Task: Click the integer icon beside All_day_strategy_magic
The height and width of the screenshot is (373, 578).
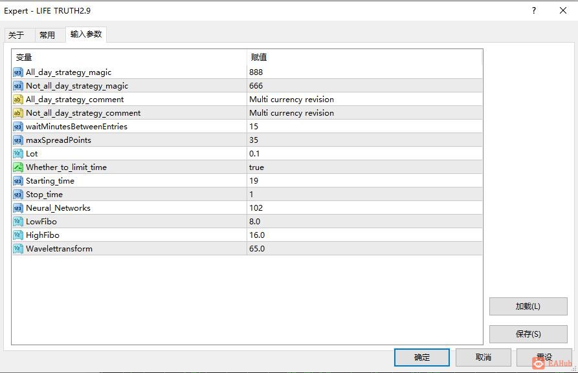Action: click(x=18, y=72)
